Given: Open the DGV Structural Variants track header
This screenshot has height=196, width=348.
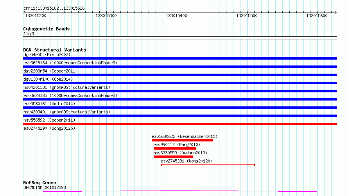Looking at the screenshot, I should click(55, 50).
